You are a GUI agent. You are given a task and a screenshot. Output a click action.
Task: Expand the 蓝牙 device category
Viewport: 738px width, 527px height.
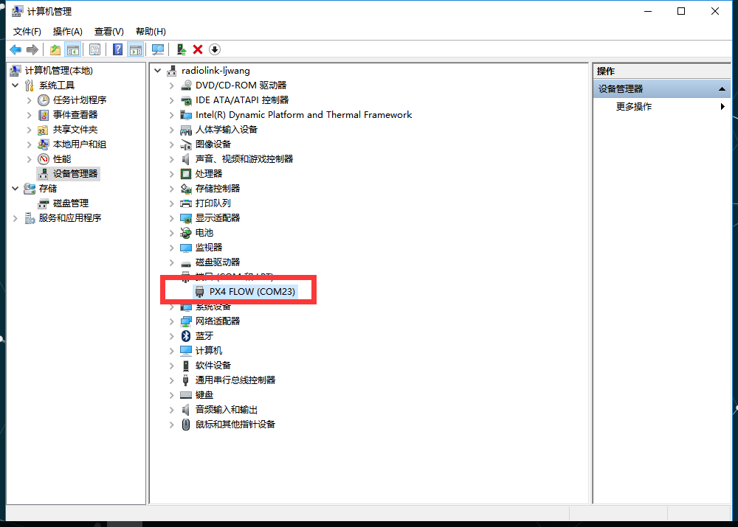pos(172,336)
